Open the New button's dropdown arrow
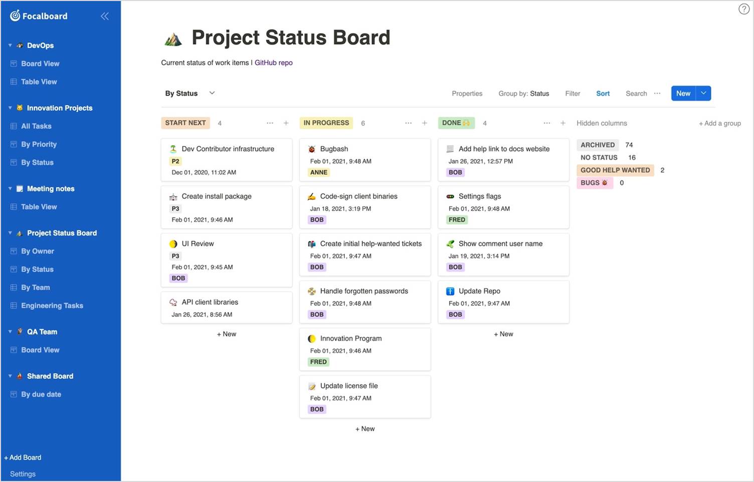 [x=703, y=93]
